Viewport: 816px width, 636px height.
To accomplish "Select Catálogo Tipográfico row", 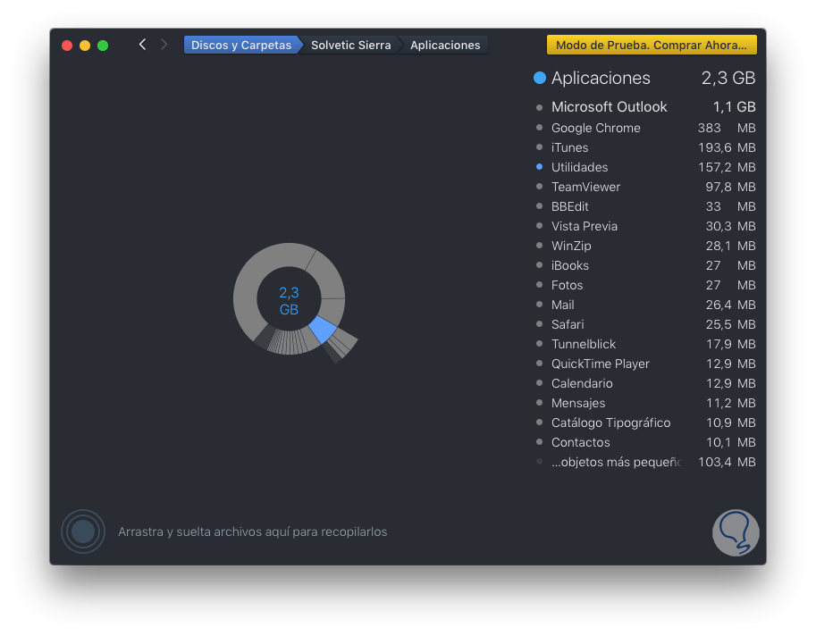I will (x=645, y=423).
